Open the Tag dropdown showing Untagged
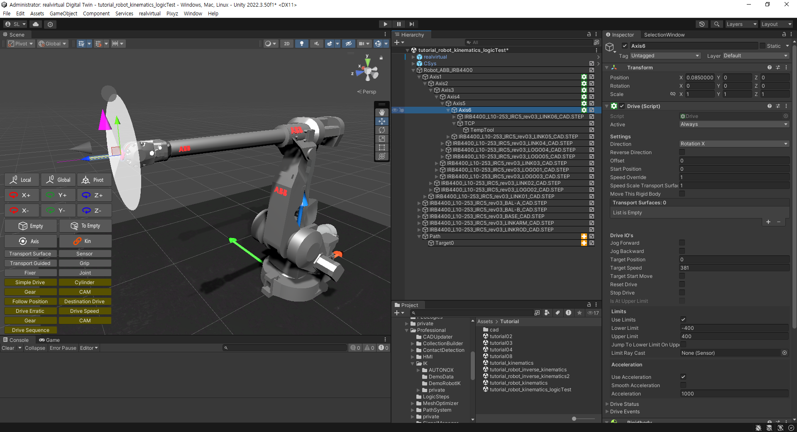 pos(665,56)
